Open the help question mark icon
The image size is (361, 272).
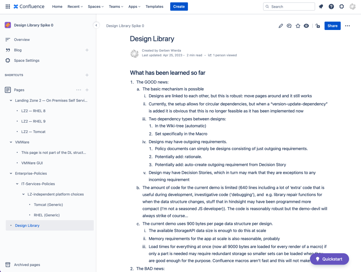[x=331, y=6]
